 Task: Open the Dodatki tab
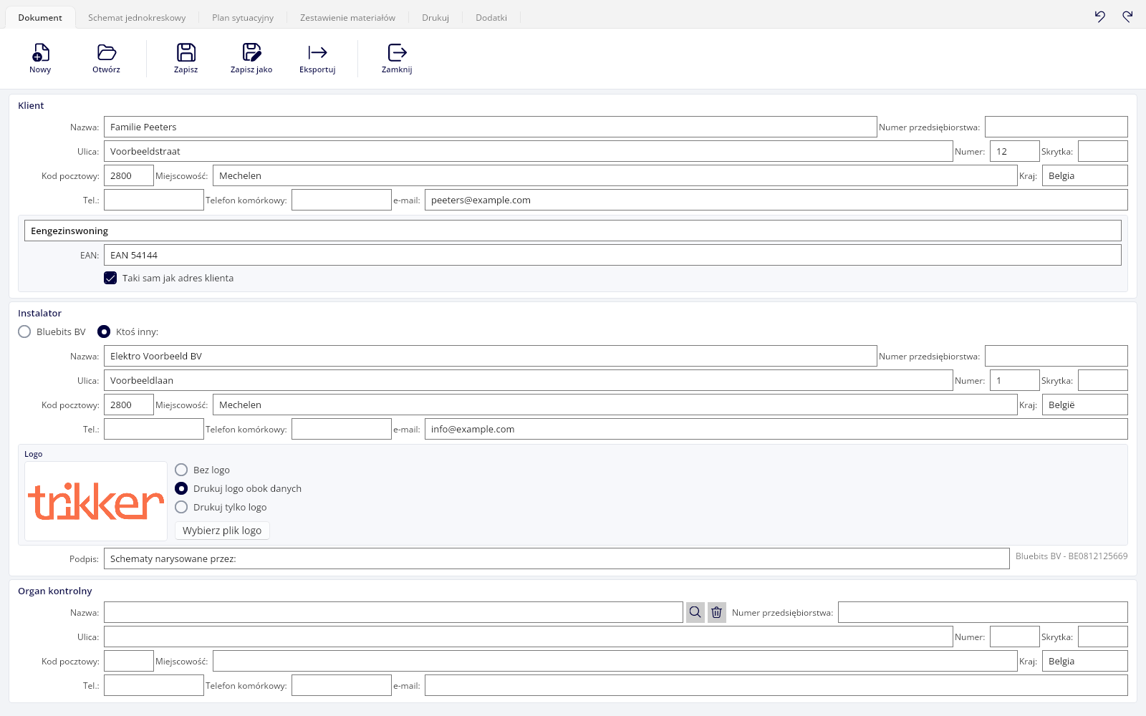click(491, 17)
